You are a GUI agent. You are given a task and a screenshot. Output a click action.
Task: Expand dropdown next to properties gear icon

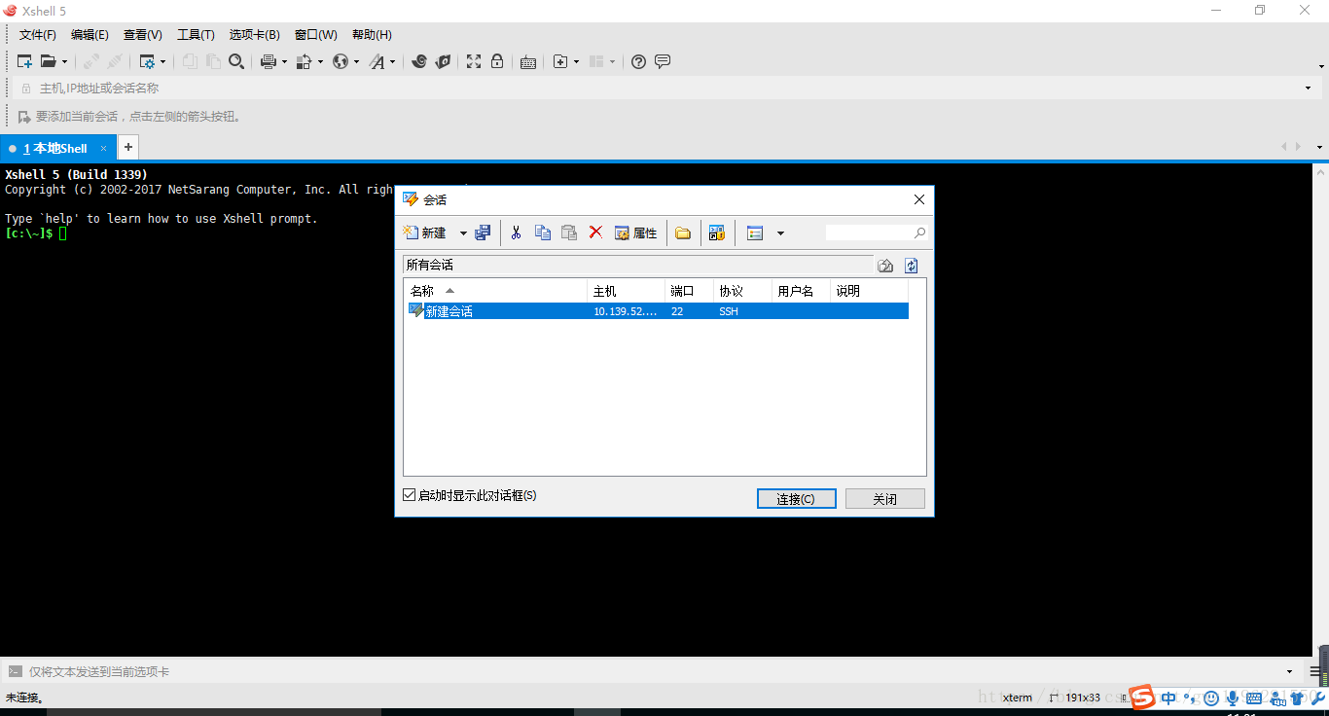[162, 61]
